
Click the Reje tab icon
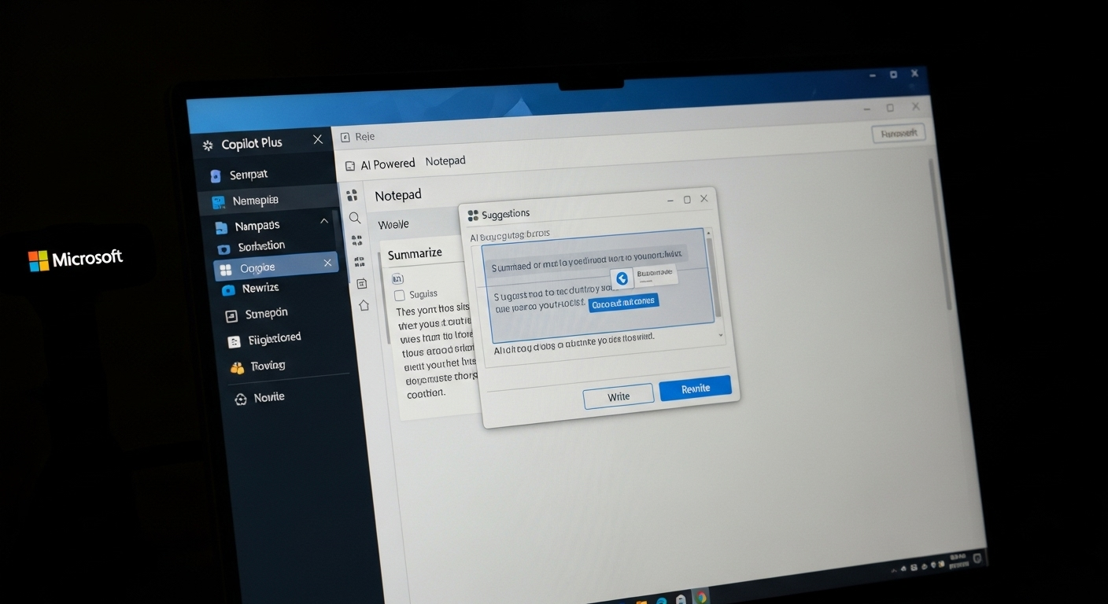tap(345, 138)
